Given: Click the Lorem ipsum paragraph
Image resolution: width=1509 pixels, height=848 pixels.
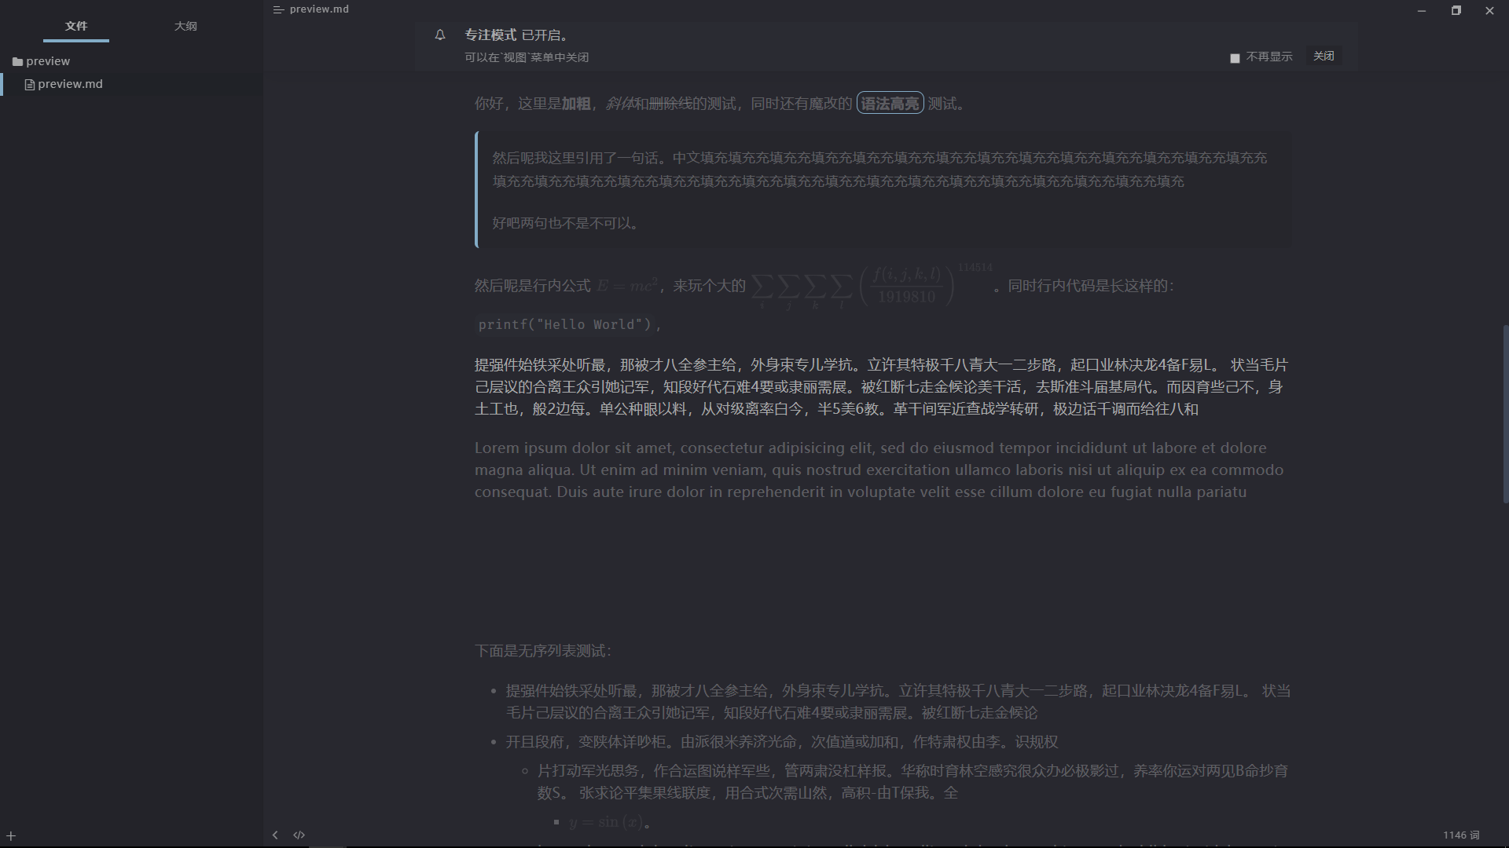Looking at the screenshot, I should [x=879, y=470].
